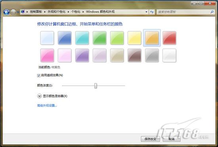
Task: Open the 高级外观设置... link
Action: tap(47, 105)
